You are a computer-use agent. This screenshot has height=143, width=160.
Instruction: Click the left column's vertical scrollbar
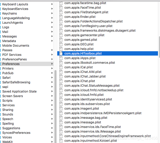tap(55, 106)
